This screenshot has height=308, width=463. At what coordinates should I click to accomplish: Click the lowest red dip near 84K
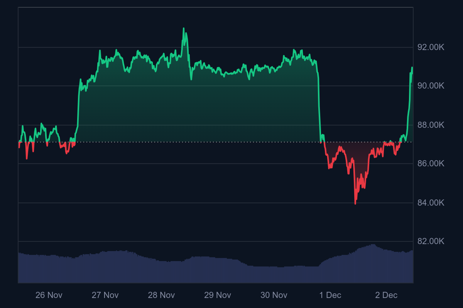point(355,203)
